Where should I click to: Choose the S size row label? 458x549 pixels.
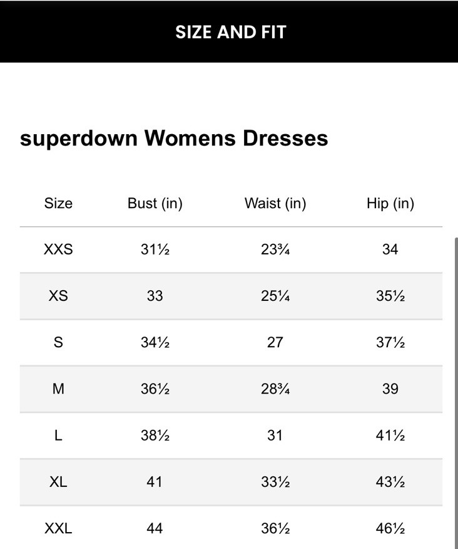coord(58,342)
